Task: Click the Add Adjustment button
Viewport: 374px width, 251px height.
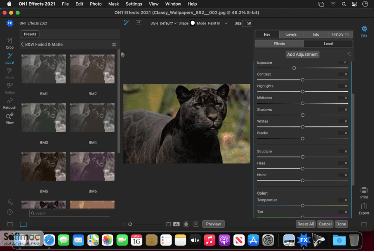Action: (302, 54)
